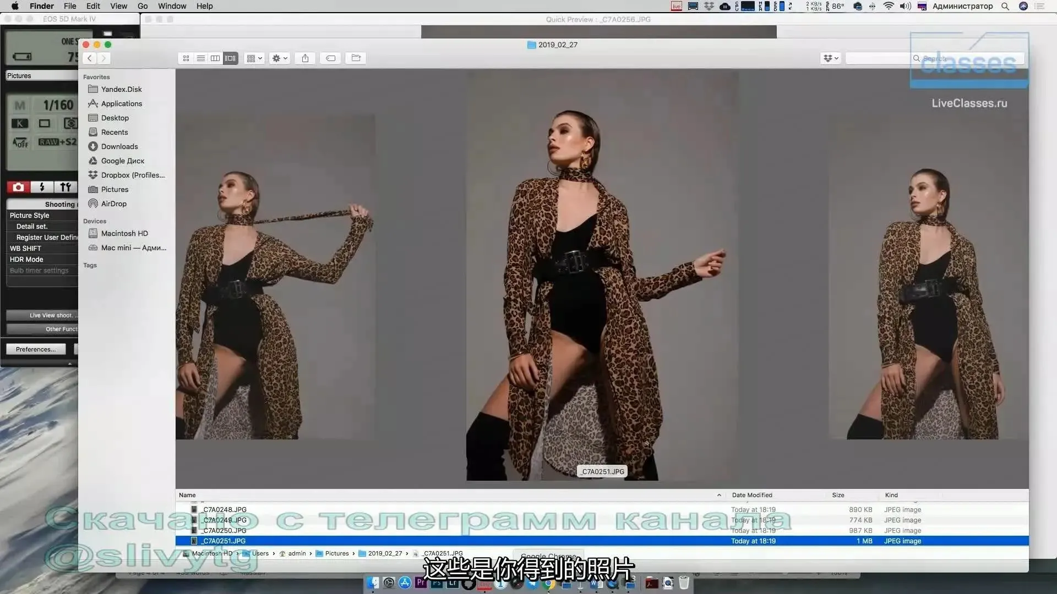Open the Window menu

(x=172, y=6)
